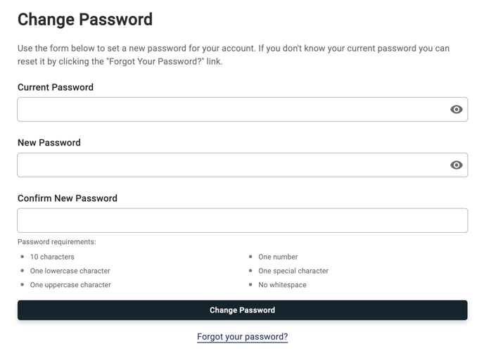Click the "Password requirements:" caption
The height and width of the screenshot is (358, 484).
pos(57,242)
